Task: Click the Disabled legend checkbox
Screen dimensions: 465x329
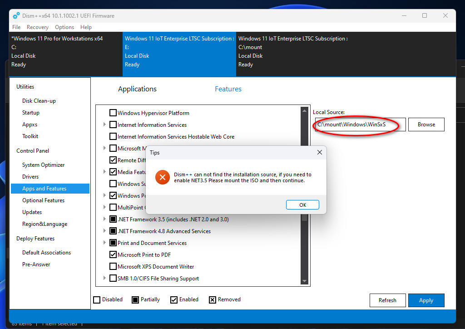Action: tap(97, 300)
